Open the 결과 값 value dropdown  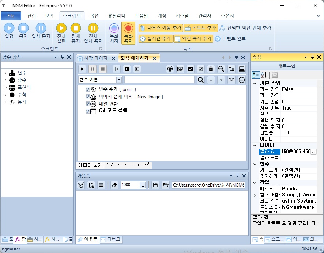[313, 152]
